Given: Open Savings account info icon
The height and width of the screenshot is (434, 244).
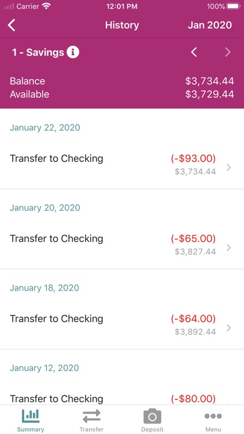Looking at the screenshot, I should click(x=73, y=52).
